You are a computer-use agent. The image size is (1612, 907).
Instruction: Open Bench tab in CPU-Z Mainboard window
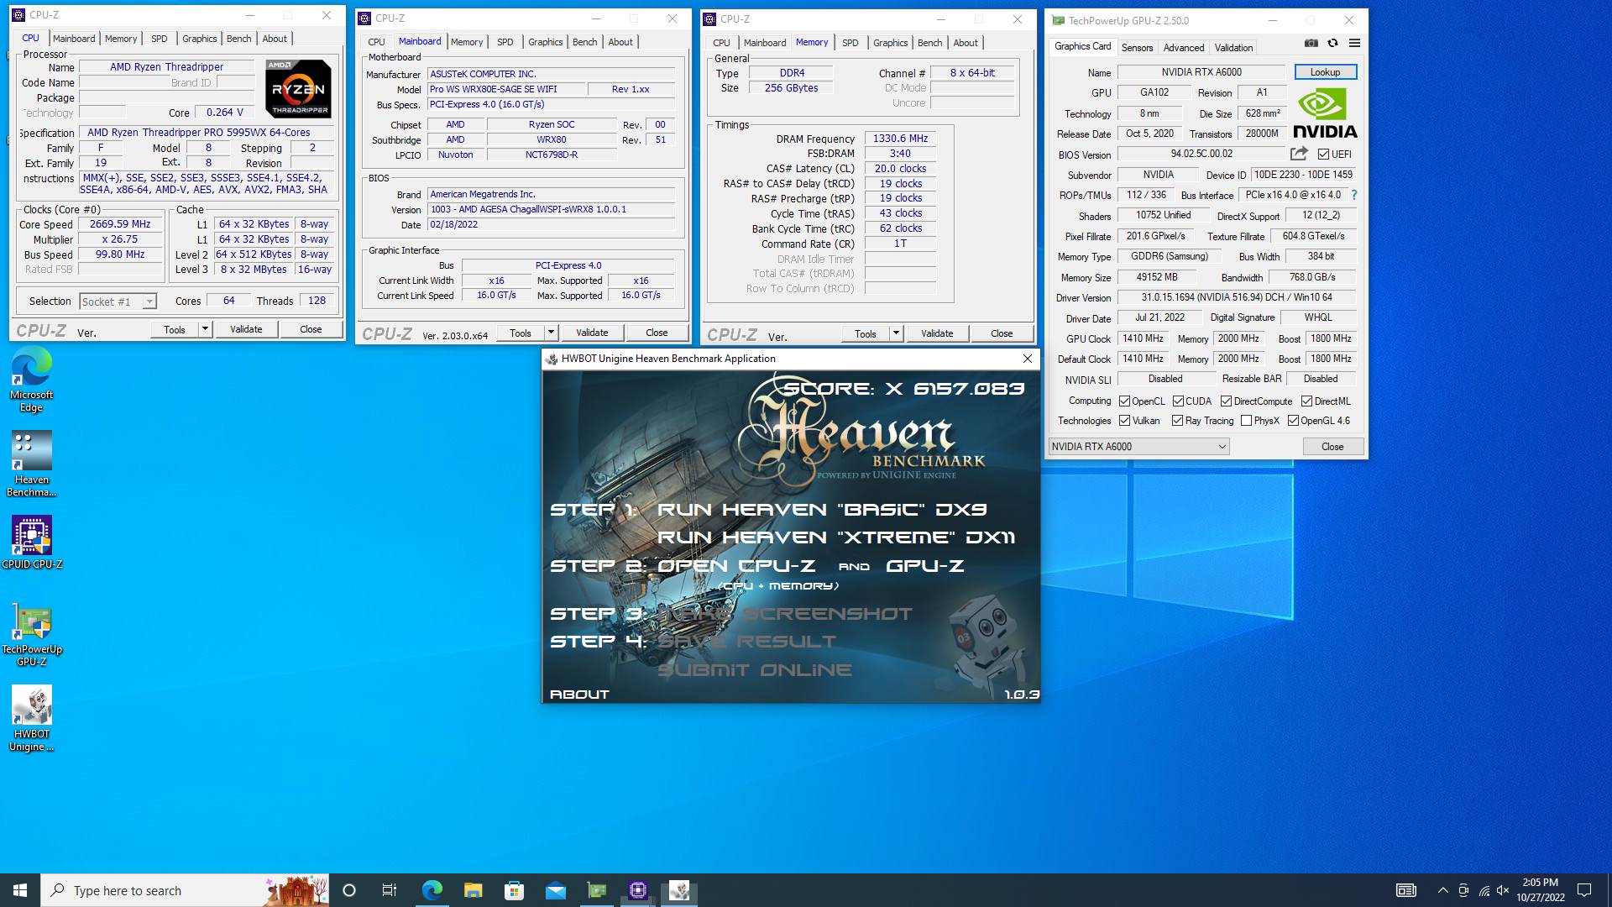585,42
